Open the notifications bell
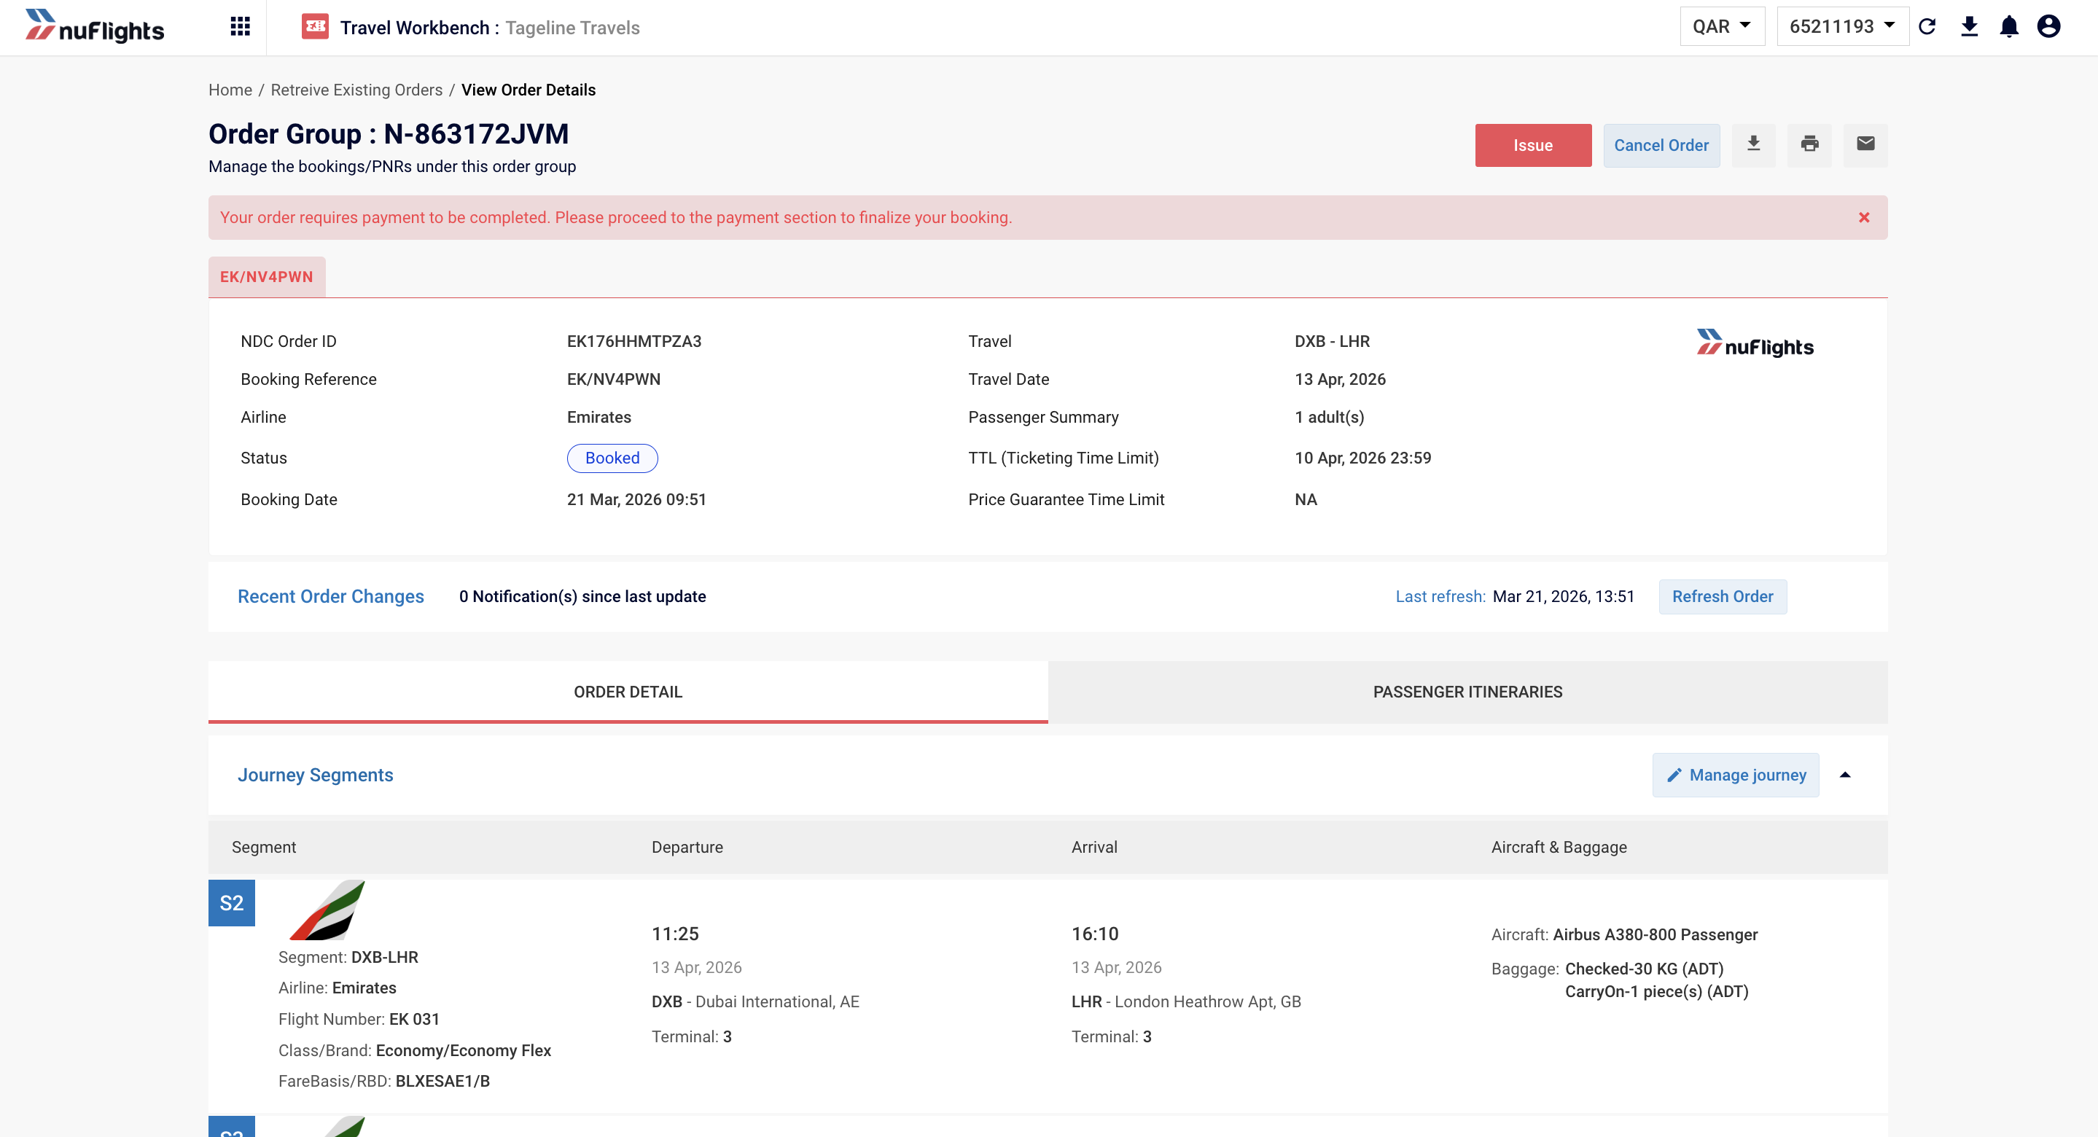This screenshot has width=2098, height=1137. (x=2009, y=27)
